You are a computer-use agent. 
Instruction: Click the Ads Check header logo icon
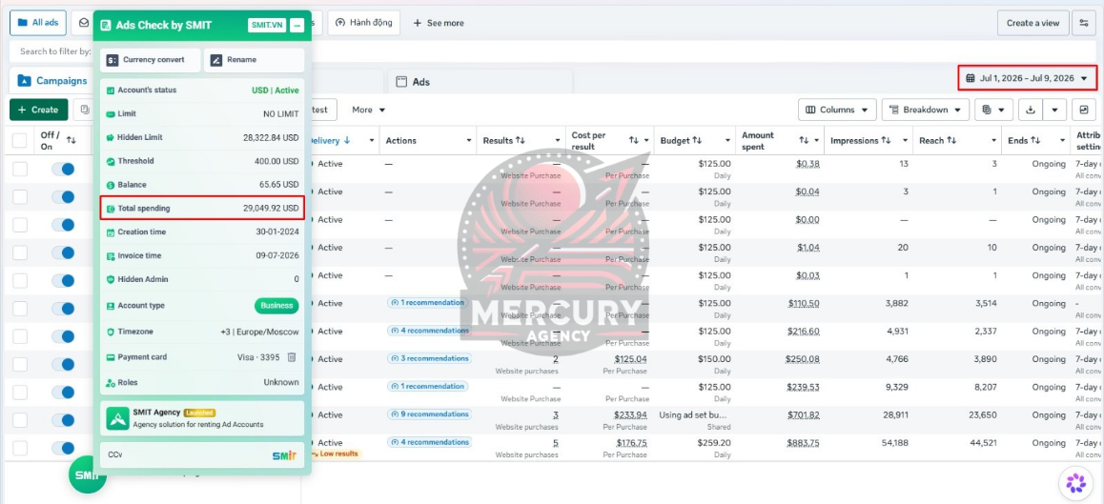[106, 26]
